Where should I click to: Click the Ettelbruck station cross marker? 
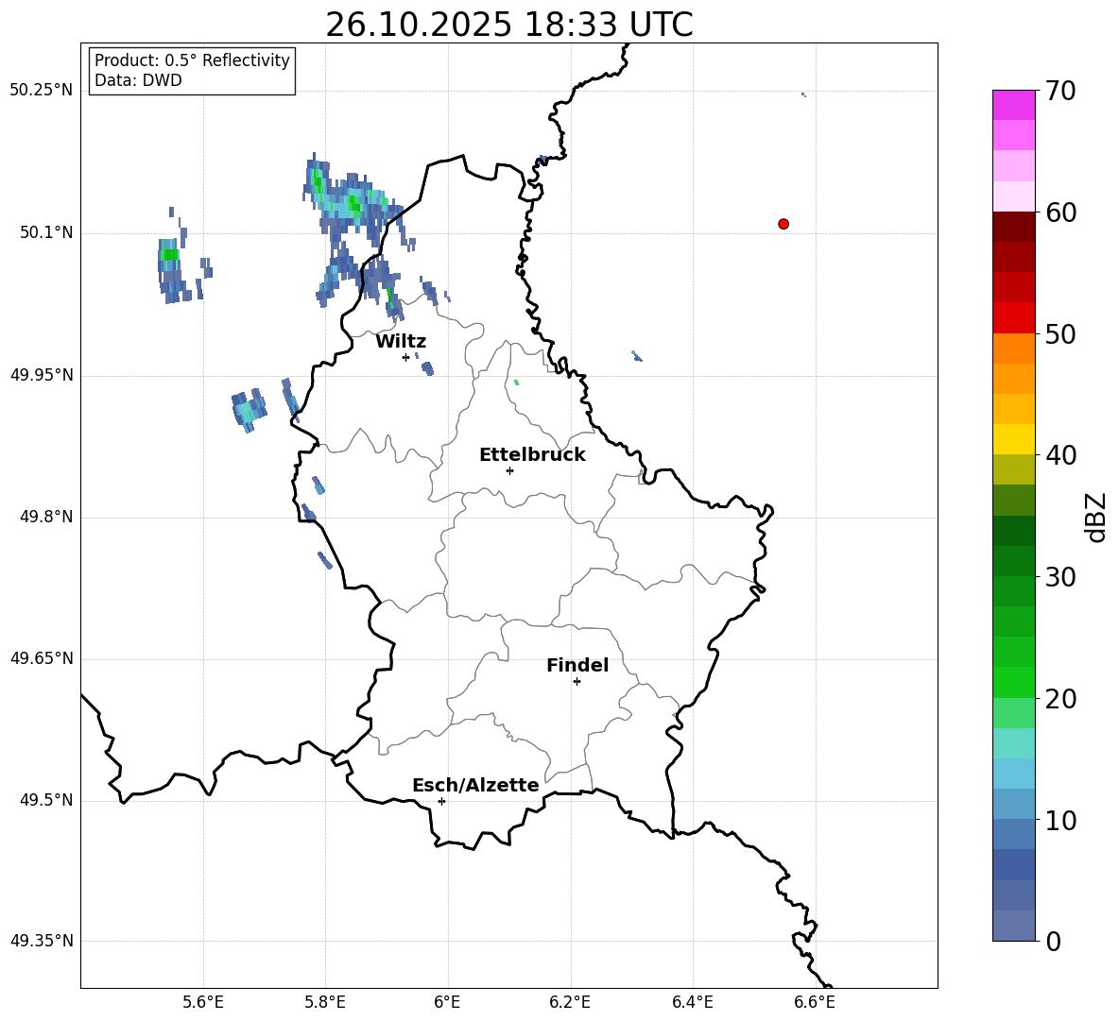pyautogui.click(x=509, y=470)
